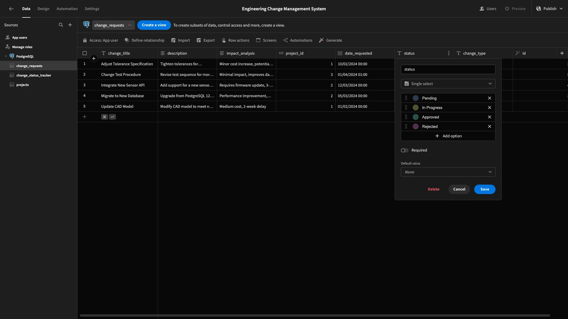
Task: Add a new source with plus icon
Action: (70, 25)
